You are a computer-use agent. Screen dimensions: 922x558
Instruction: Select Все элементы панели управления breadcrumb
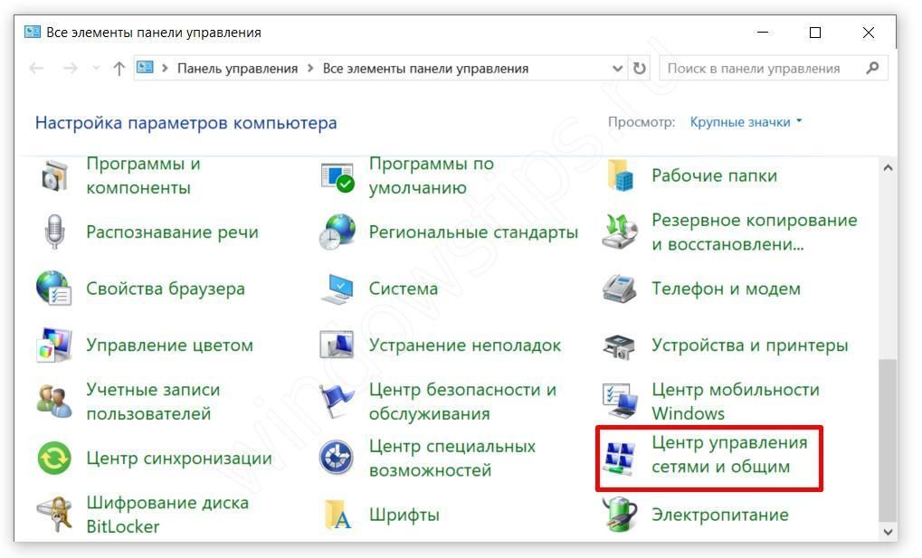[425, 69]
